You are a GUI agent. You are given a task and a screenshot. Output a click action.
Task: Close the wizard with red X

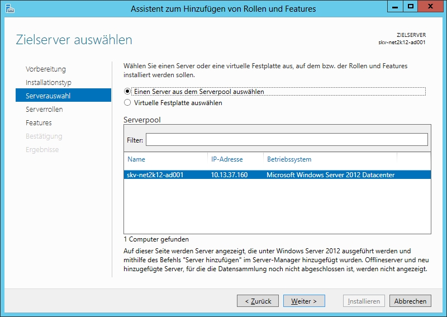click(x=431, y=7)
